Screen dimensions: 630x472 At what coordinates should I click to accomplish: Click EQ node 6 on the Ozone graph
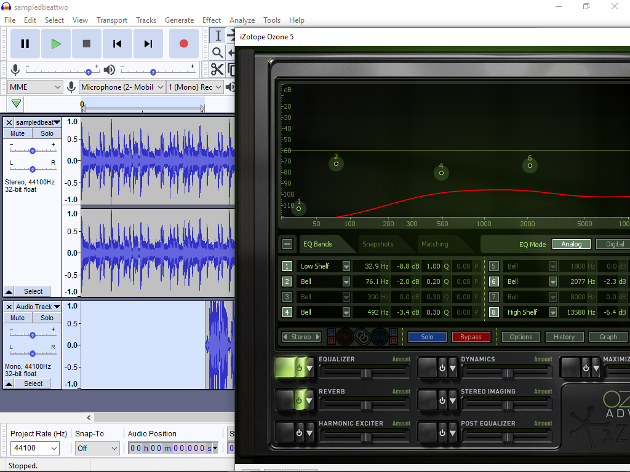tap(530, 165)
